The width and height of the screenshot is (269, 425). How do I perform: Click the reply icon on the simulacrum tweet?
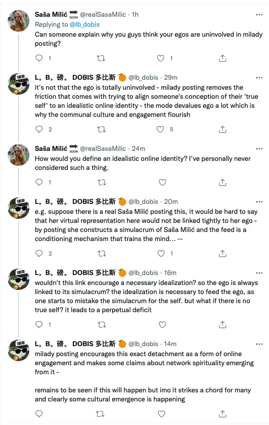coord(39,254)
